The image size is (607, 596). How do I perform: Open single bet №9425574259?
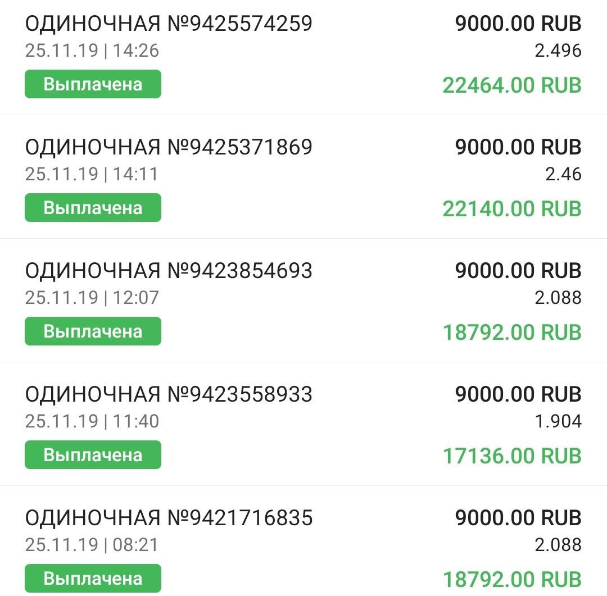pyautogui.click(x=169, y=24)
